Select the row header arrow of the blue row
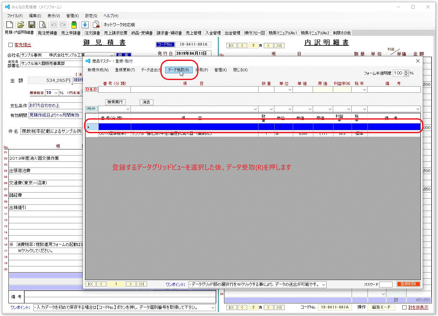Screen dimensions: 438x316 point(92,127)
